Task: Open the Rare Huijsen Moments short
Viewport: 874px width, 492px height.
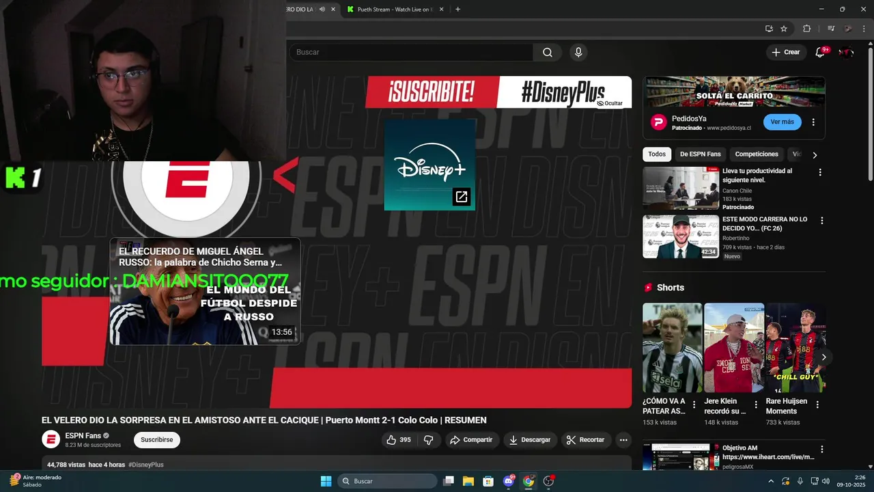Action: 795,348
